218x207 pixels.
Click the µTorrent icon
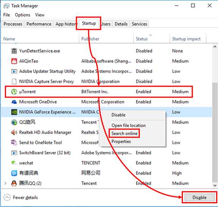[14, 92]
